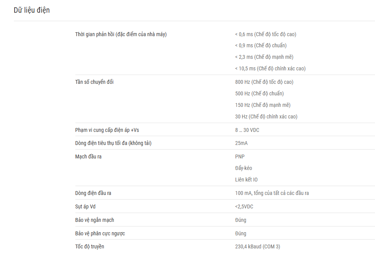Image resolution: width=375 pixels, height=258 pixels.
Task: Click the "Bảo vệ ngắn mạch" row label
Action: [95, 220]
